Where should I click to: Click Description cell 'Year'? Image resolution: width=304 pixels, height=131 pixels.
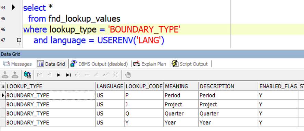coord(228,122)
